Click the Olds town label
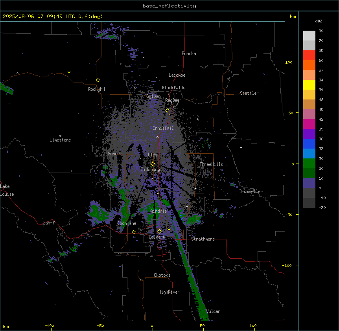Image resolution: width=339 pixels, height=331 pixels. click(x=153, y=155)
